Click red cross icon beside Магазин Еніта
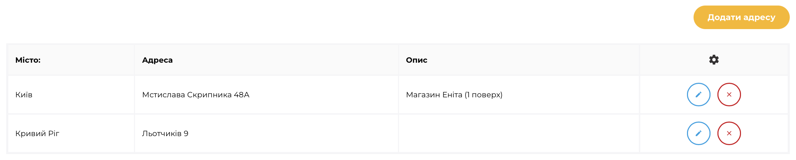The image size is (796, 160). click(x=729, y=95)
